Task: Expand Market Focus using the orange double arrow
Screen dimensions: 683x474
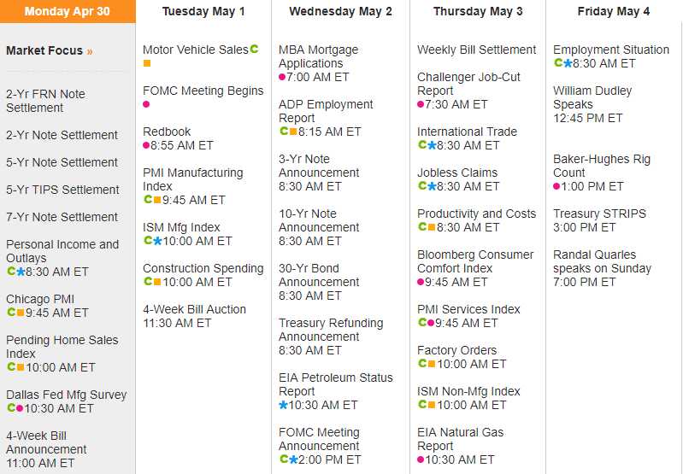Action: pyautogui.click(x=90, y=51)
